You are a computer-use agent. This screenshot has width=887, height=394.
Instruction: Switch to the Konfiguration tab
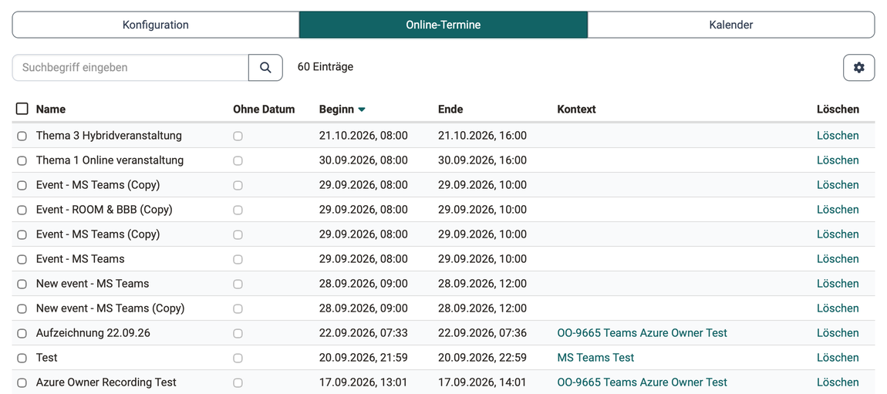(x=156, y=25)
